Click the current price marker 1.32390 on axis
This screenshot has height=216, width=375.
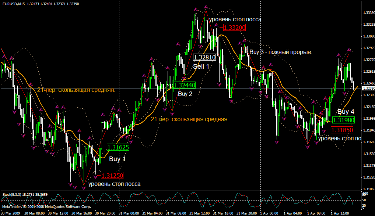[368, 89]
